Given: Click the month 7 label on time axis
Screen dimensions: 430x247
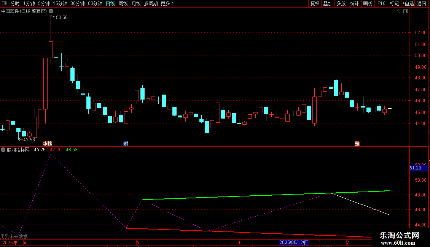Looking at the screenshot, I should [x=348, y=242].
